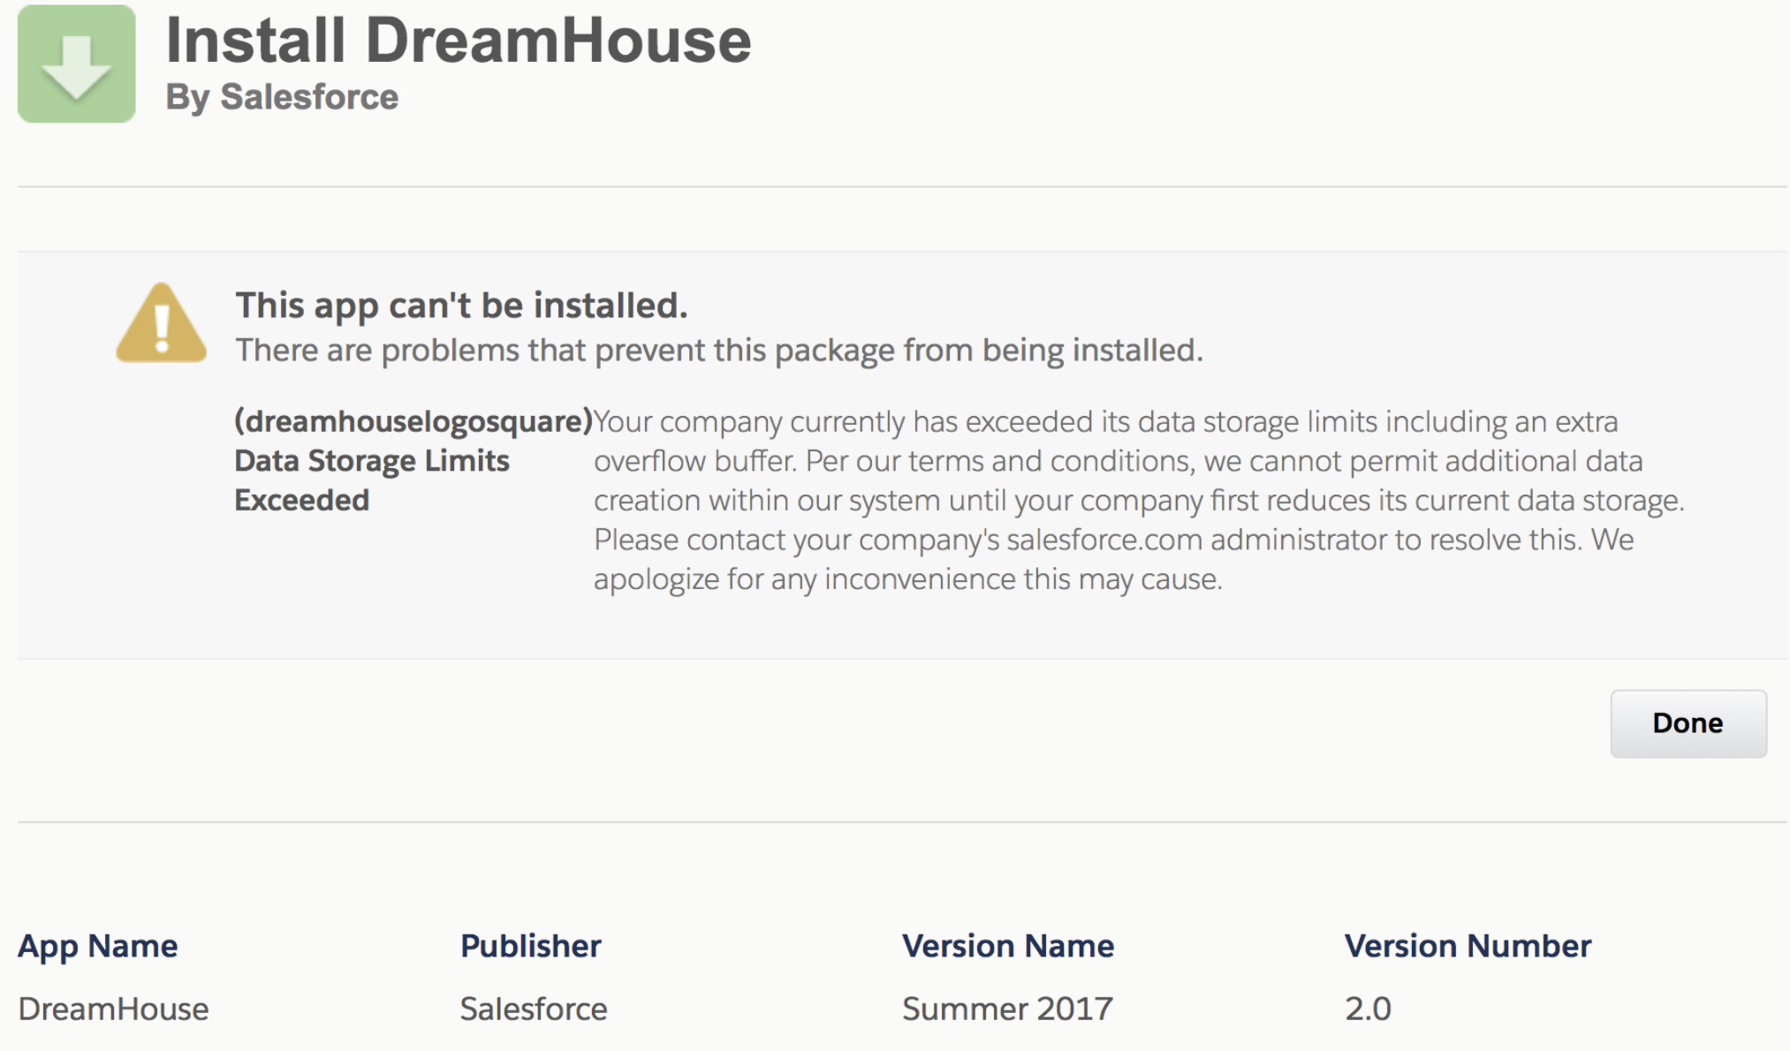Select the Install DreamHouse heading
The height and width of the screenshot is (1051, 1790).
459,38
